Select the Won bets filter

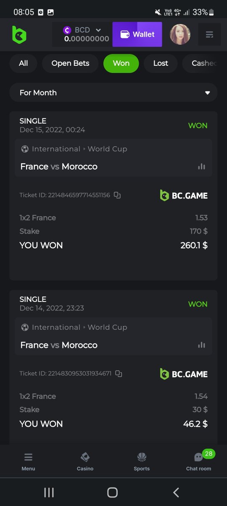[x=121, y=63]
